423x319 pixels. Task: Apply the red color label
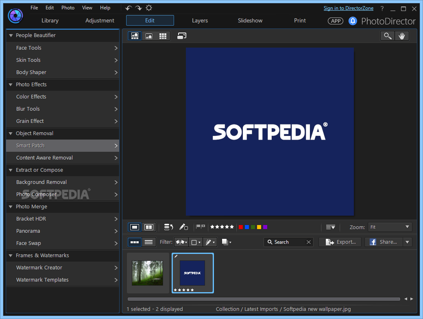click(x=241, y=227)
